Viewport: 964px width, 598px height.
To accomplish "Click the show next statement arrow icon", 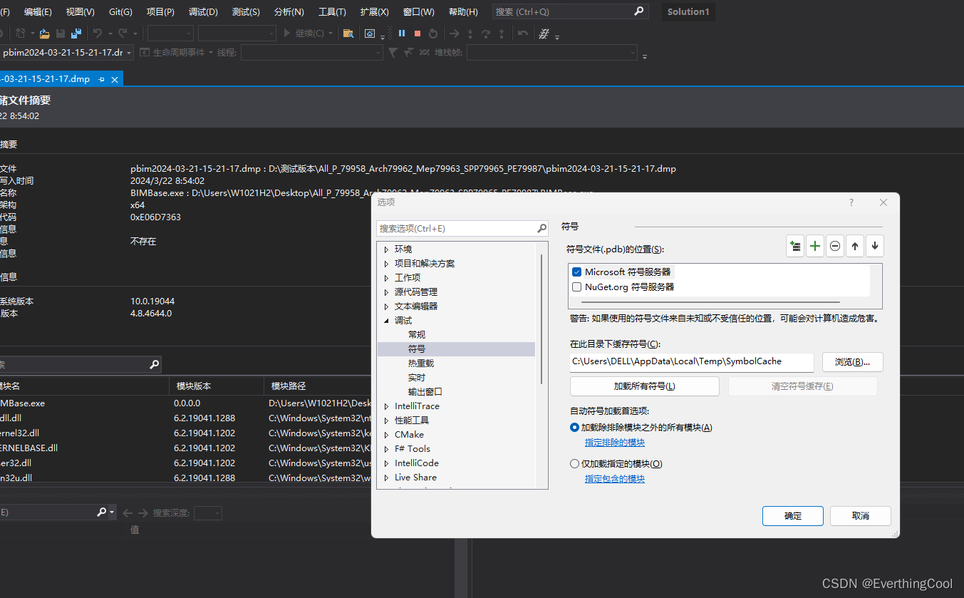I will [454, 33].
